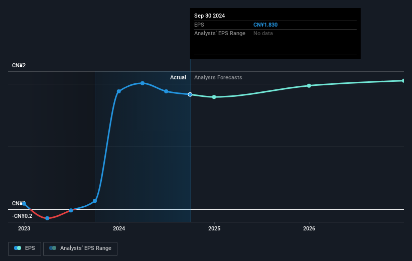Click the 2024 x-axis label
This screenshot has width=412, height=261.
click(119, 229)
